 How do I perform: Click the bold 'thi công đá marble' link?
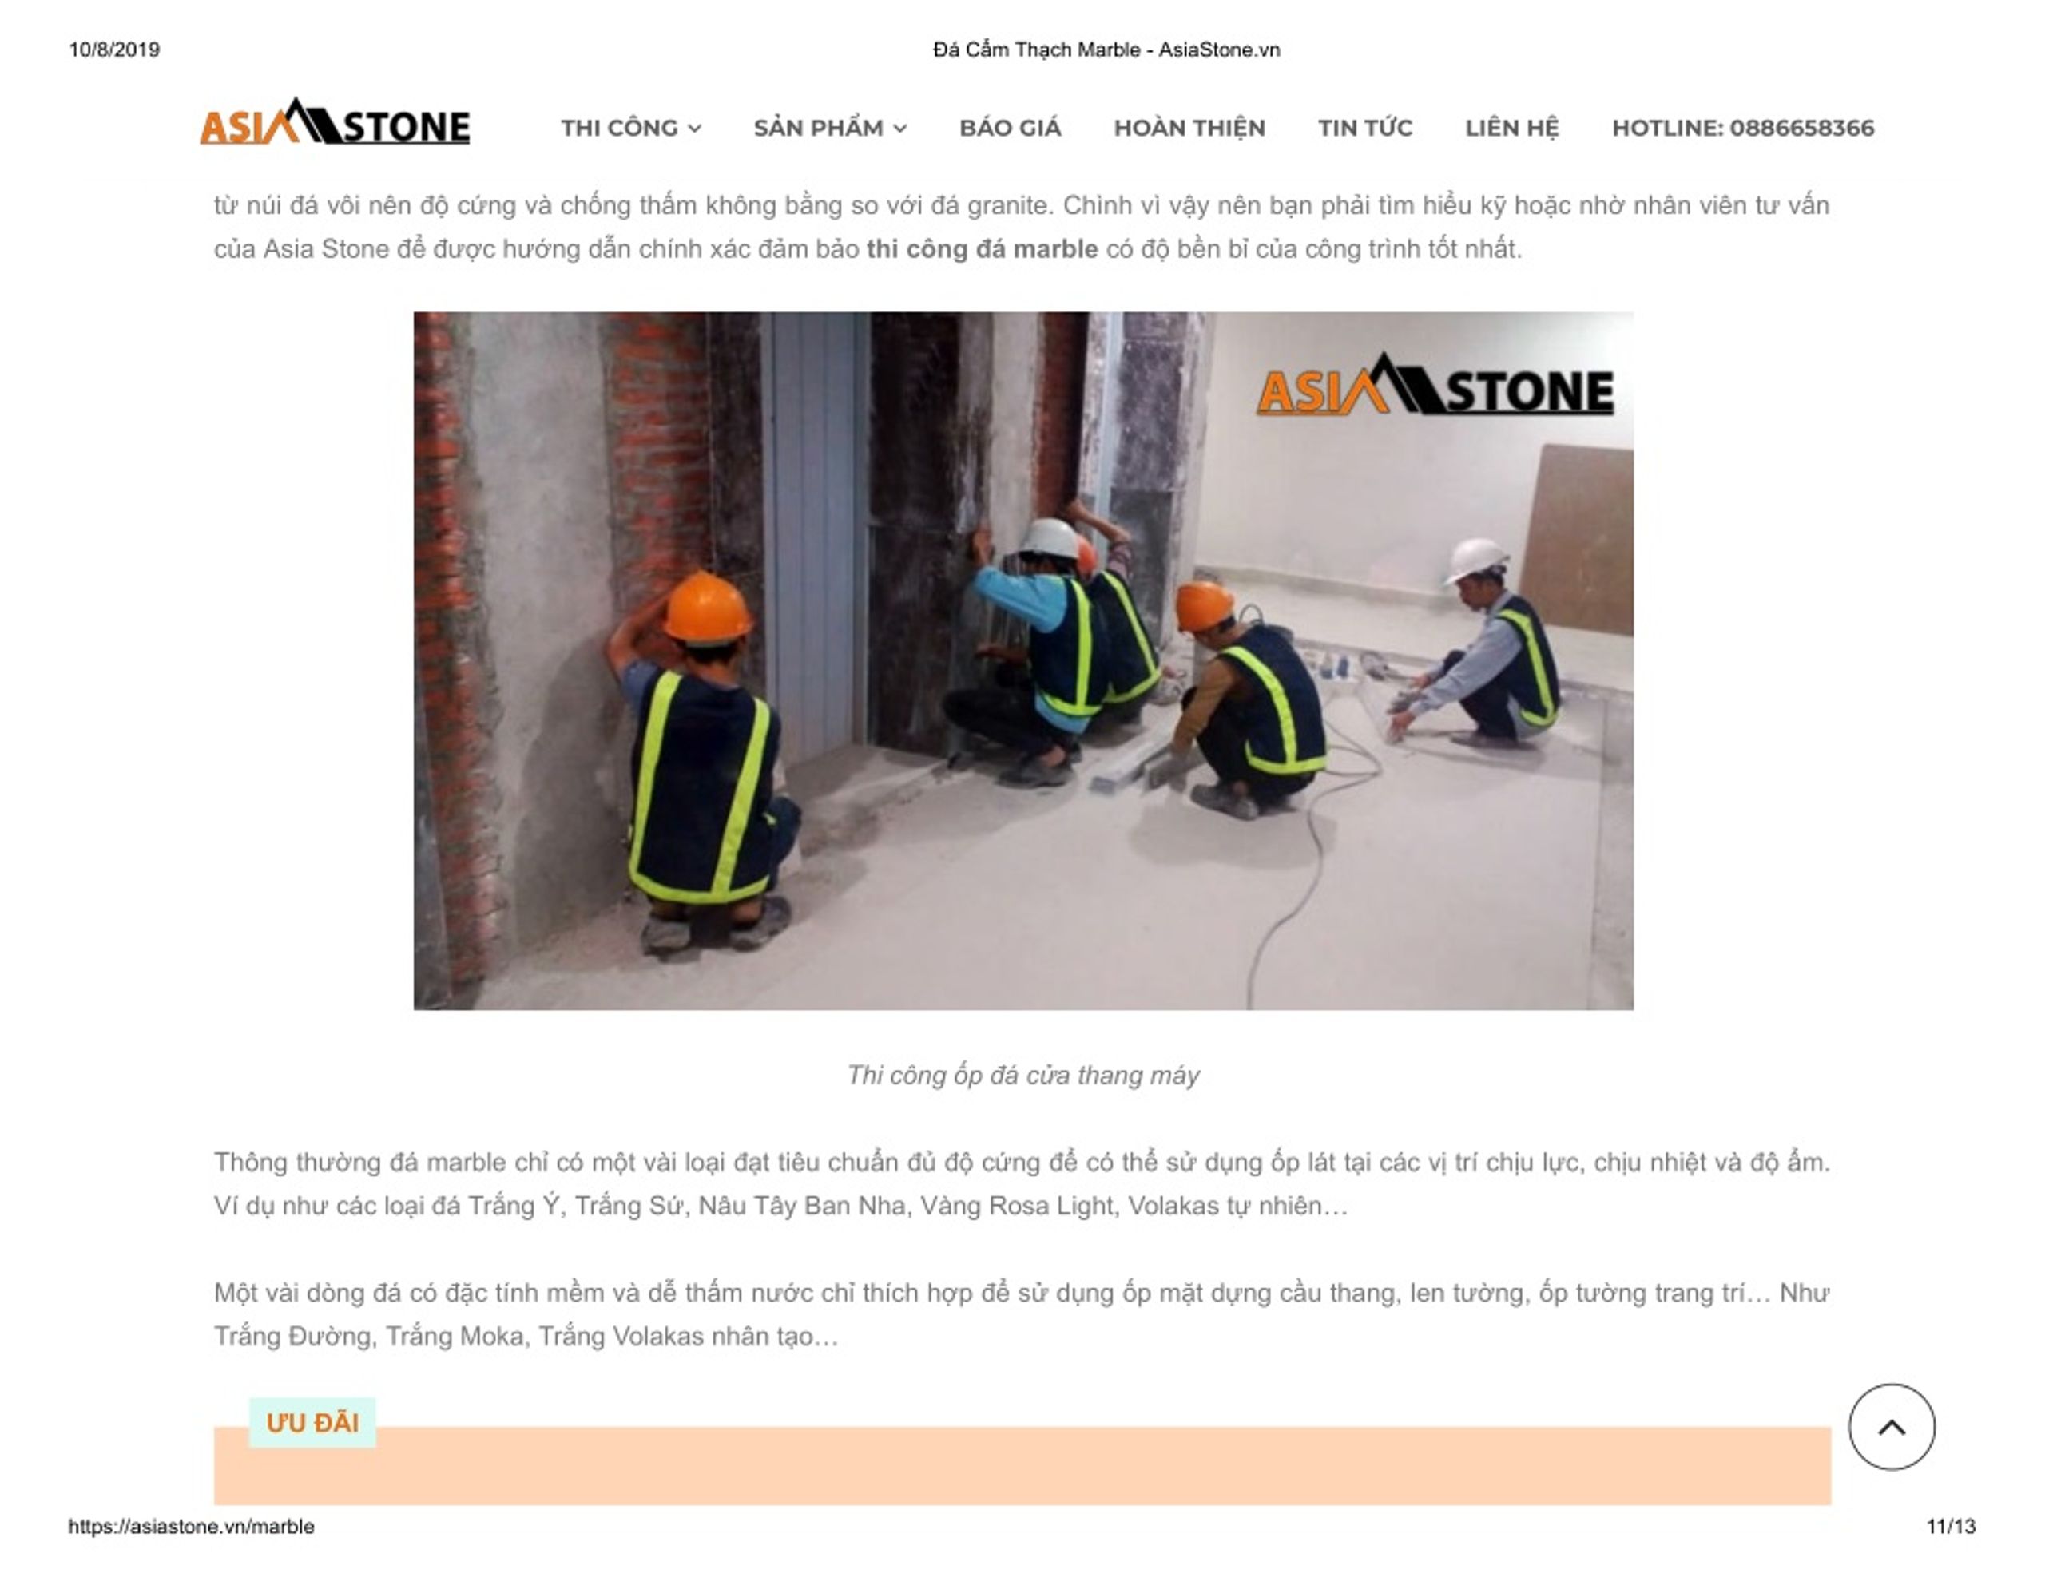[x=981, y=249]
